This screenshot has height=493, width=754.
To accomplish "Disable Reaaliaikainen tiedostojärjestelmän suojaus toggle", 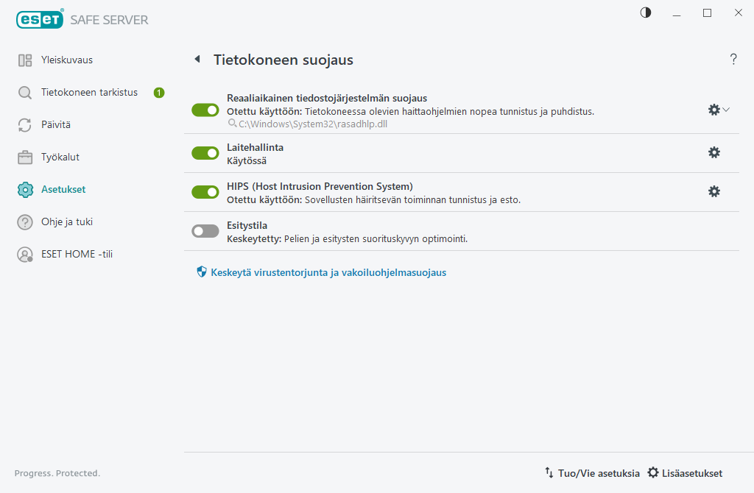I will (x=205, y=110).
